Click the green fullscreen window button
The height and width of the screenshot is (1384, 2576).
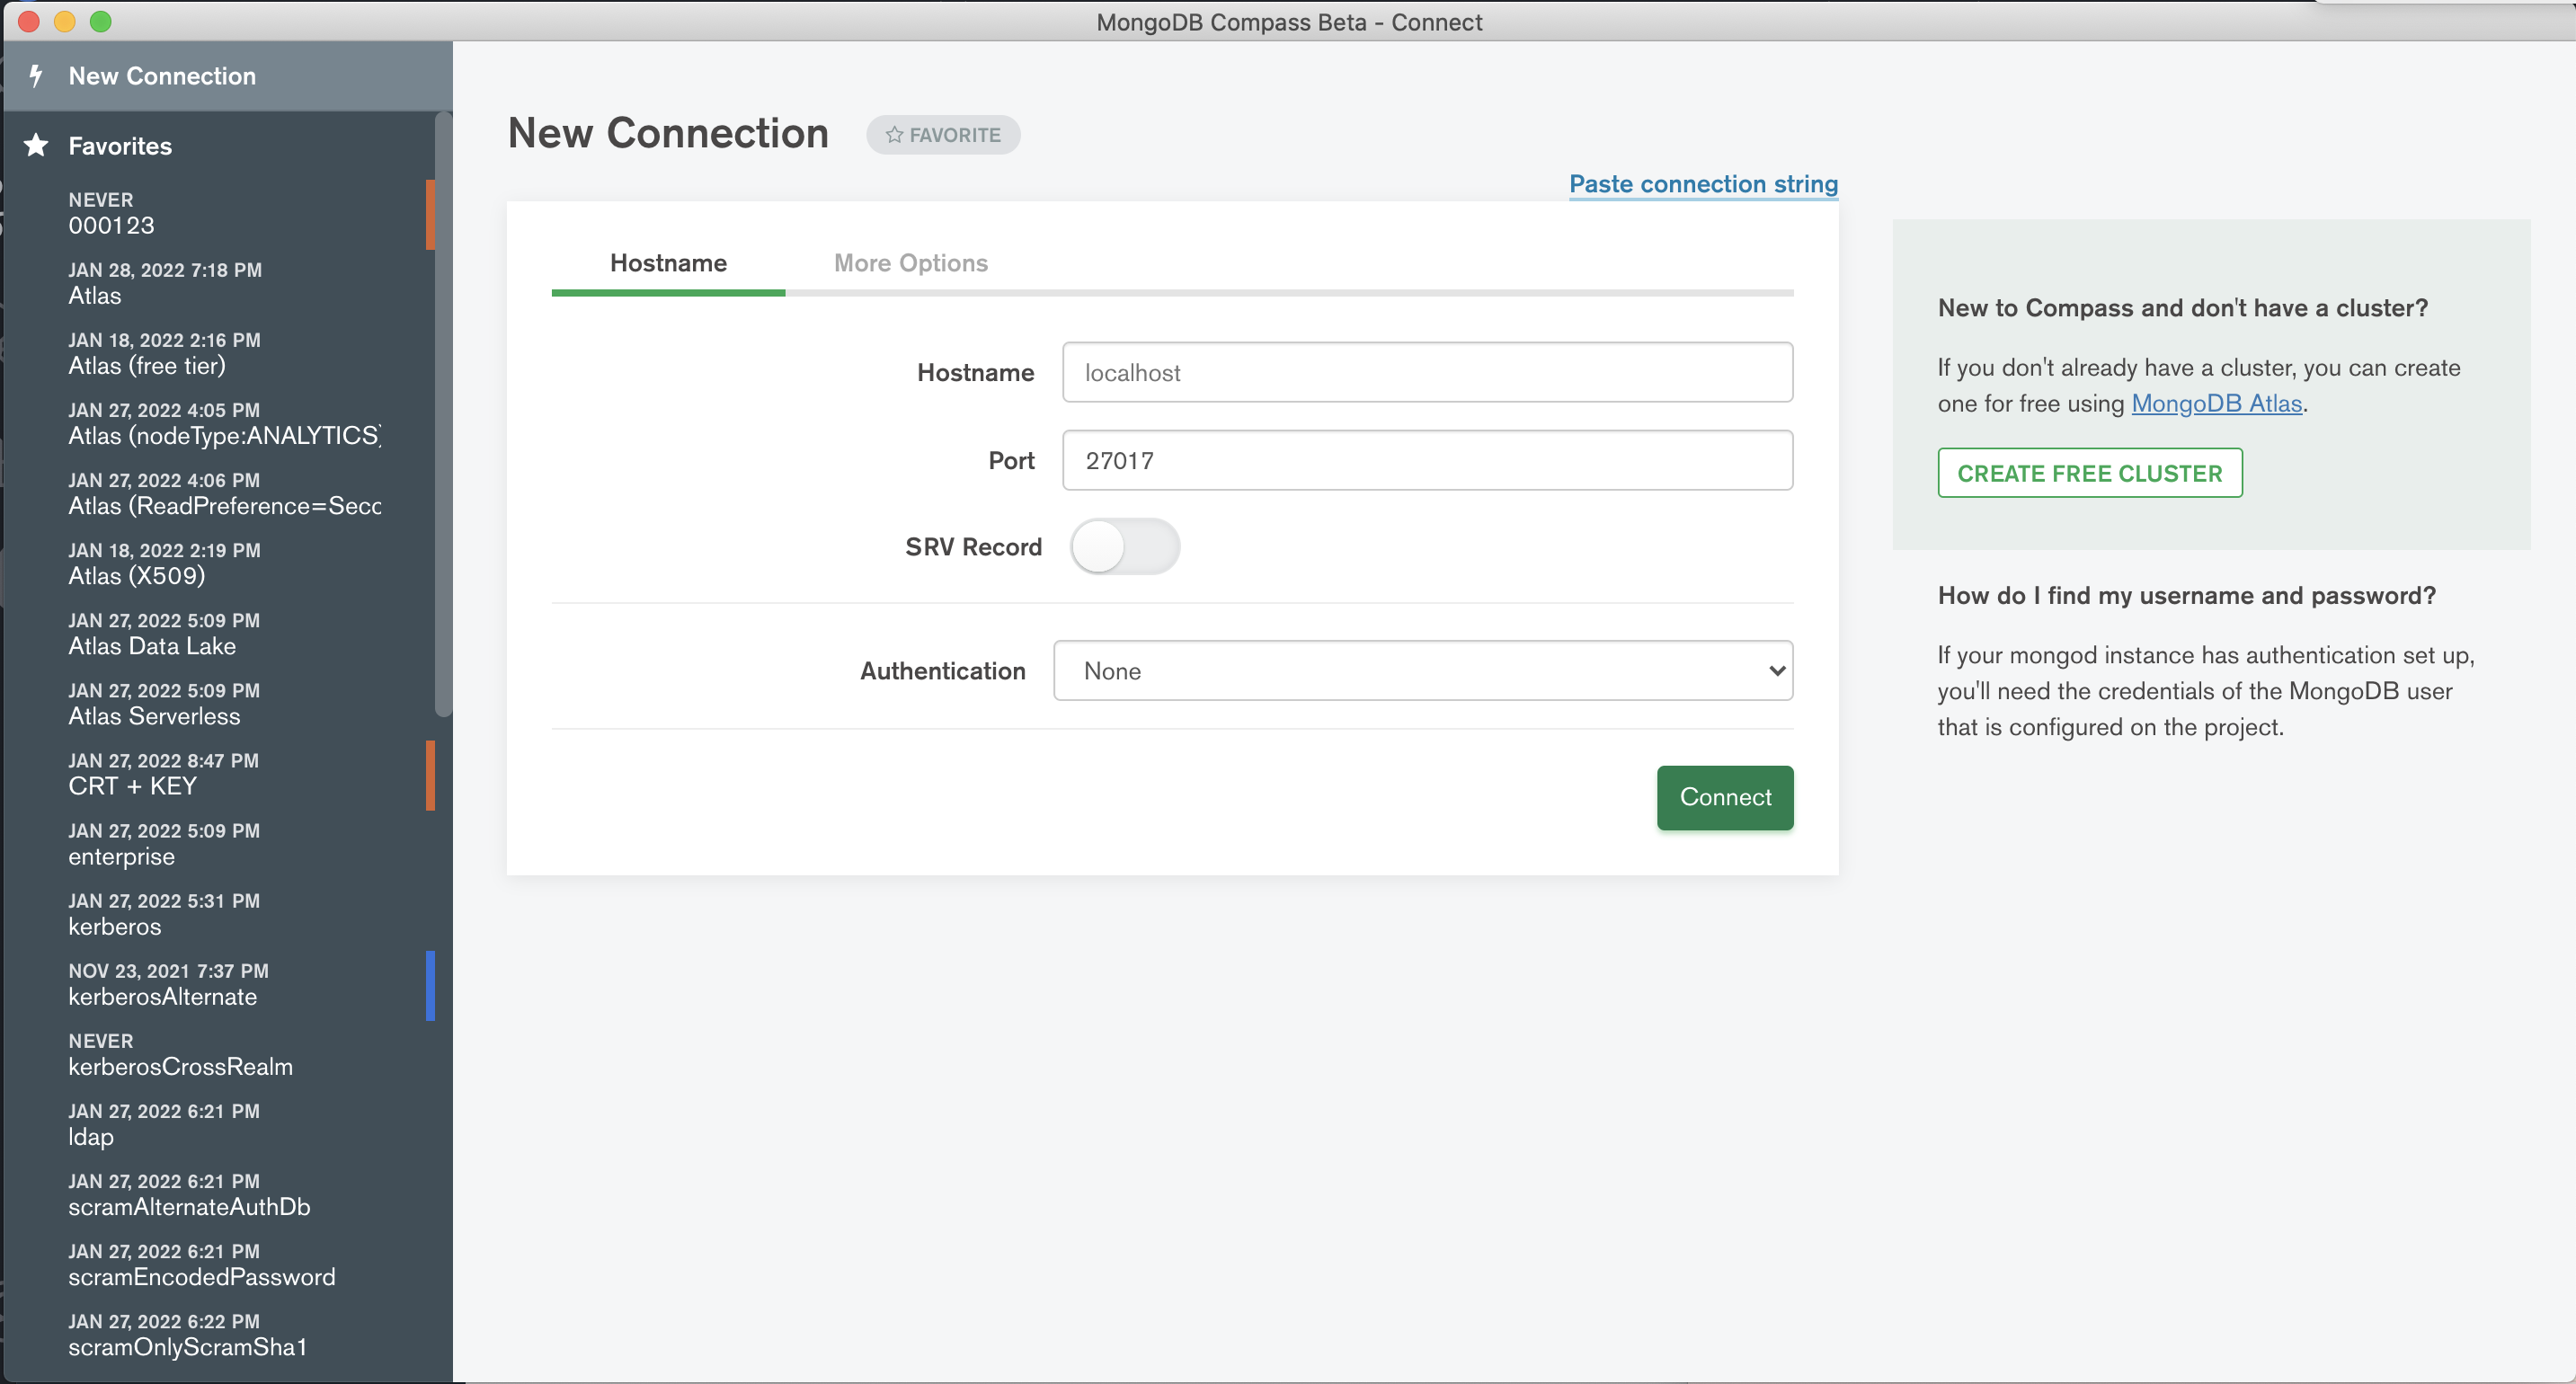click(101, 21)
